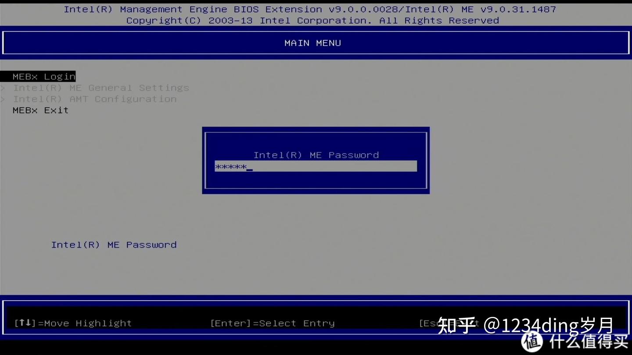Open Intel(R) AMT Configuration
The width and height of the screenshot is (632, 355).
click(94, 99)
